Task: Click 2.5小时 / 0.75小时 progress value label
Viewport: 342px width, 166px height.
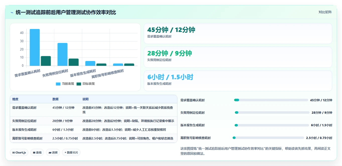Action: click(x=319, y=138)
